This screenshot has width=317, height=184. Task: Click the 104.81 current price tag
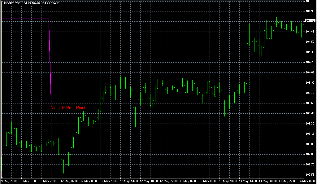(x=310, y=21)
